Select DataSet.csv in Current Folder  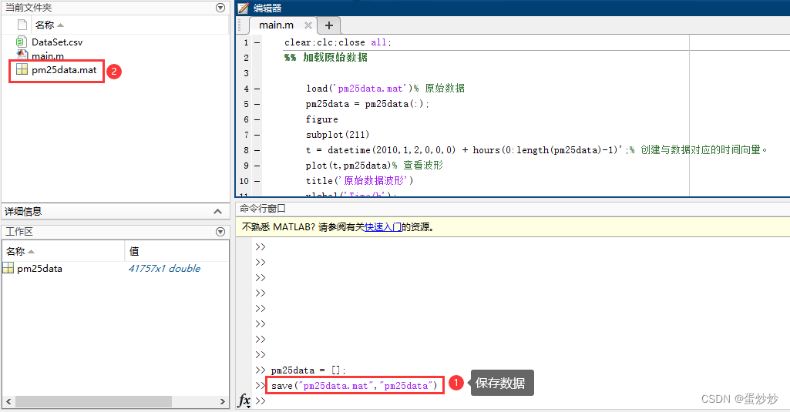(57, 42)
